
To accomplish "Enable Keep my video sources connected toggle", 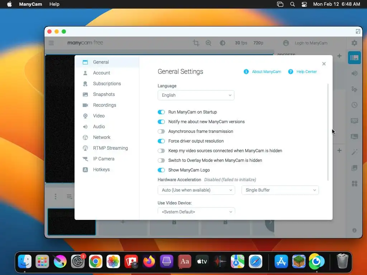I will 161,151.
